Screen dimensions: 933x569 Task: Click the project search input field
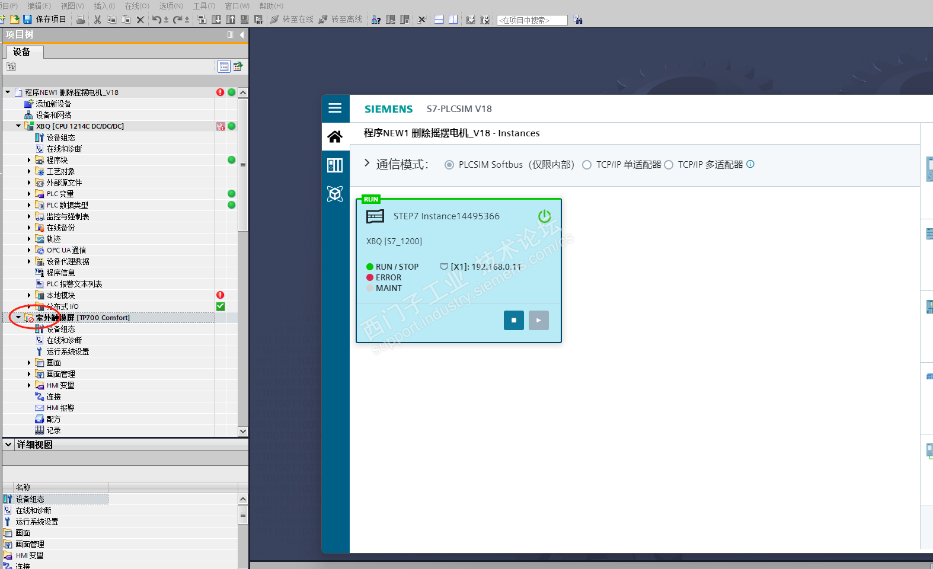(532, 20)
